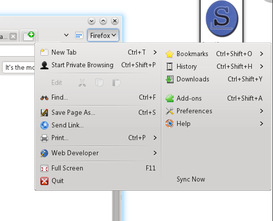This screenshot has height=221, width=273.
Task: Click the Web Developer hammer globe icon
Action: [44, 153]
